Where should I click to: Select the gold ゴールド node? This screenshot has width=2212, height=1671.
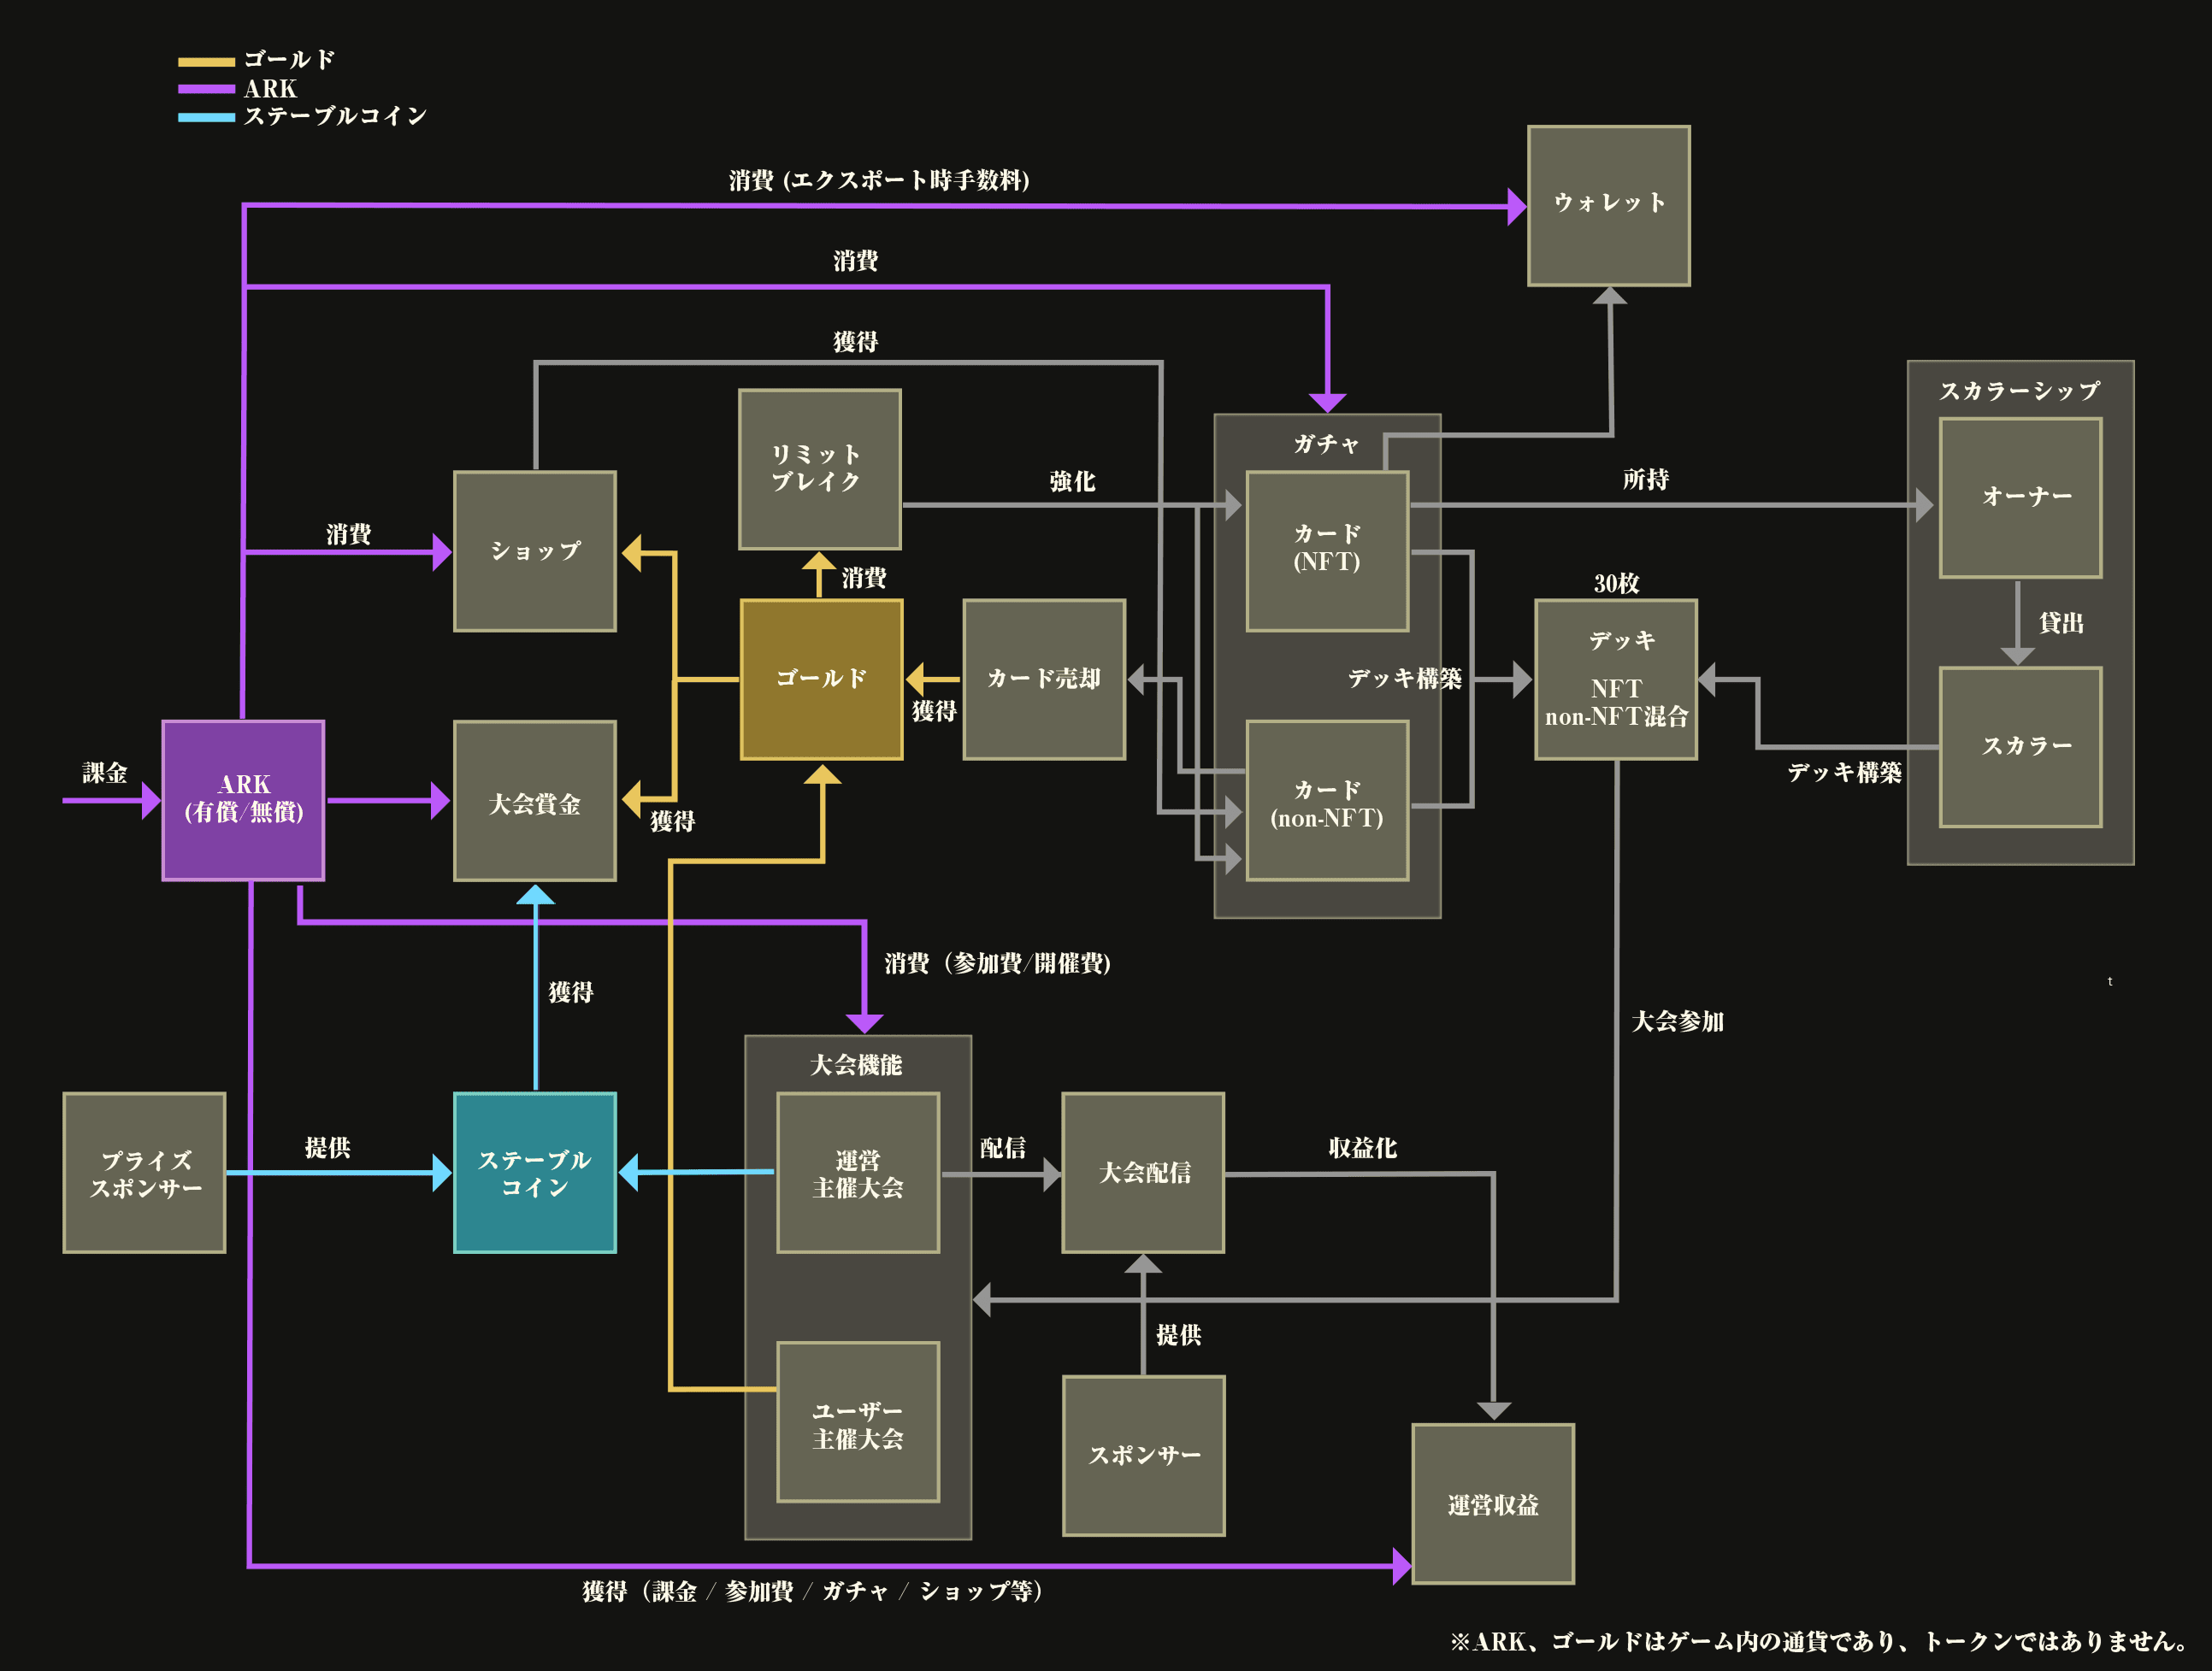coord(821,680)
